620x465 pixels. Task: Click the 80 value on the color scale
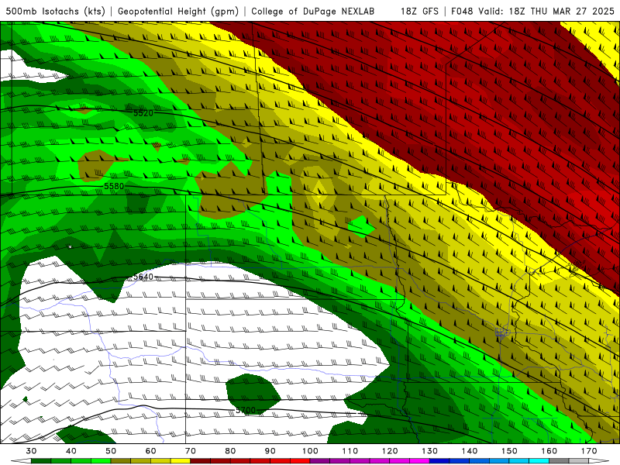coord(230,451)
